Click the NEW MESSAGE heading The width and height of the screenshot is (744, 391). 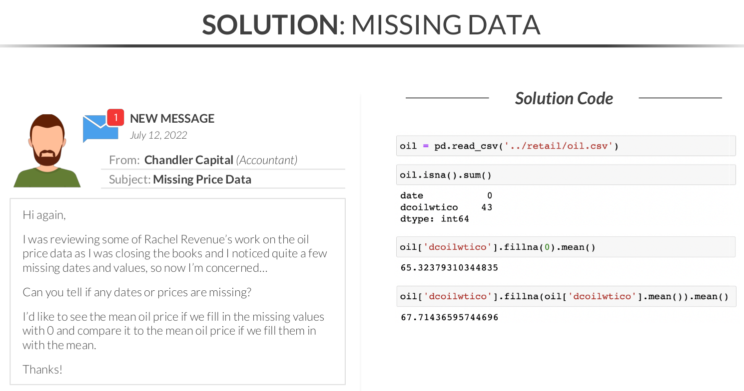click(172, 119)
